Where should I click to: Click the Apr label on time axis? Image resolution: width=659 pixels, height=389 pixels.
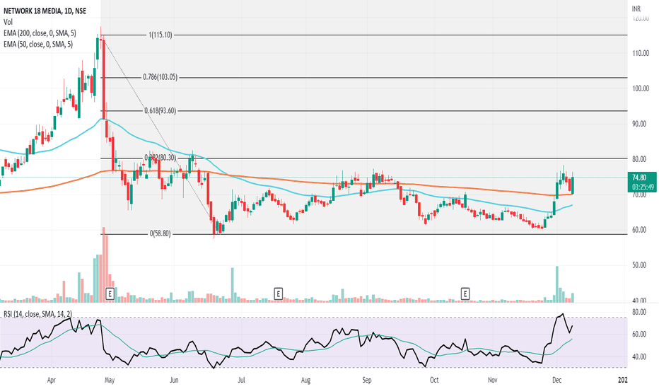52,381
